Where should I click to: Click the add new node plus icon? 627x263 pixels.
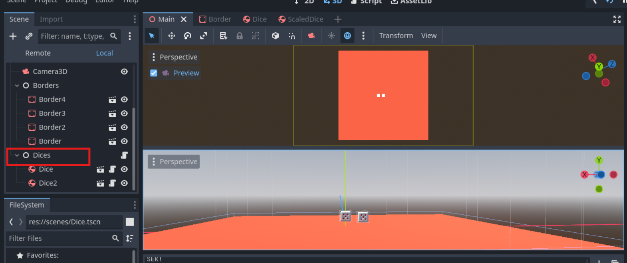coord(13,36)
